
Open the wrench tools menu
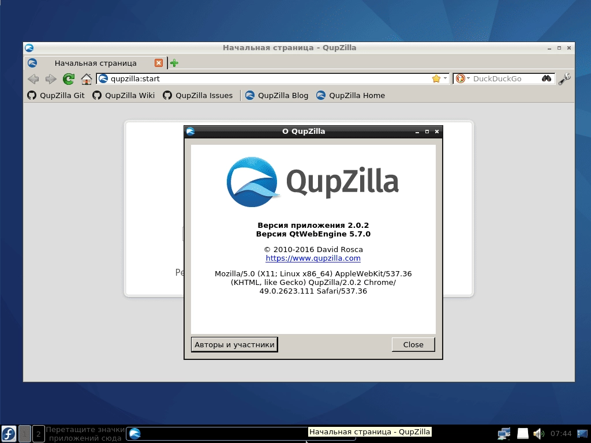564,78
